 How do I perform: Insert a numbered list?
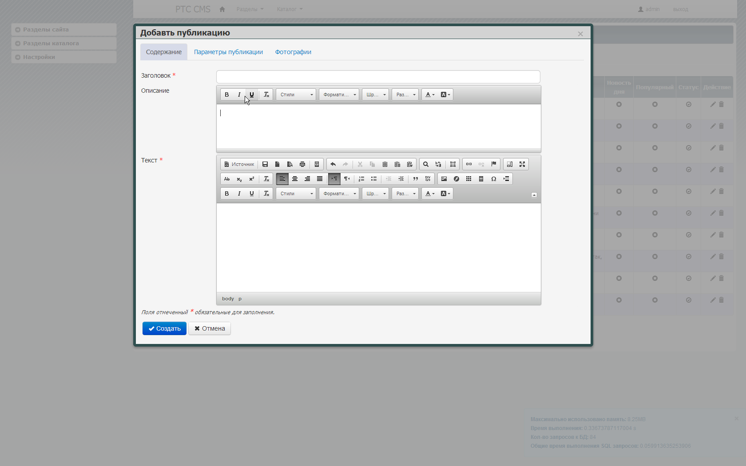click(x=361, y=179)
